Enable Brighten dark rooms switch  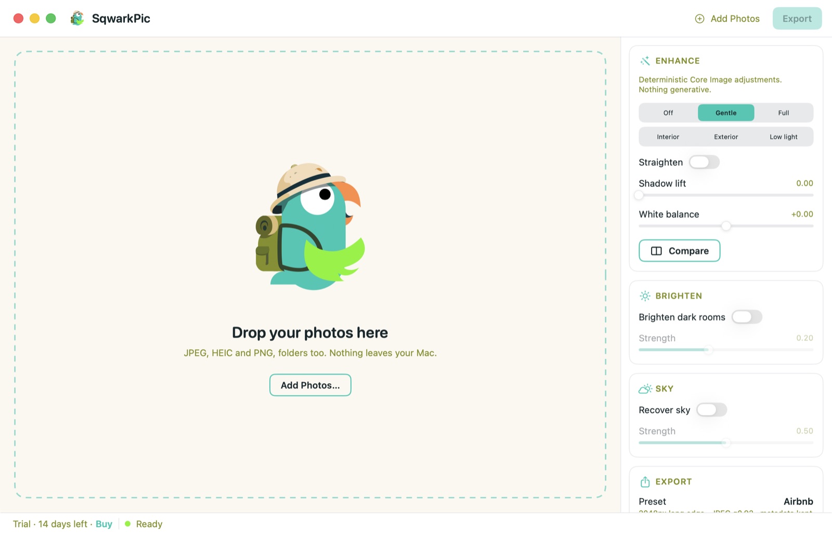point(747,317)
